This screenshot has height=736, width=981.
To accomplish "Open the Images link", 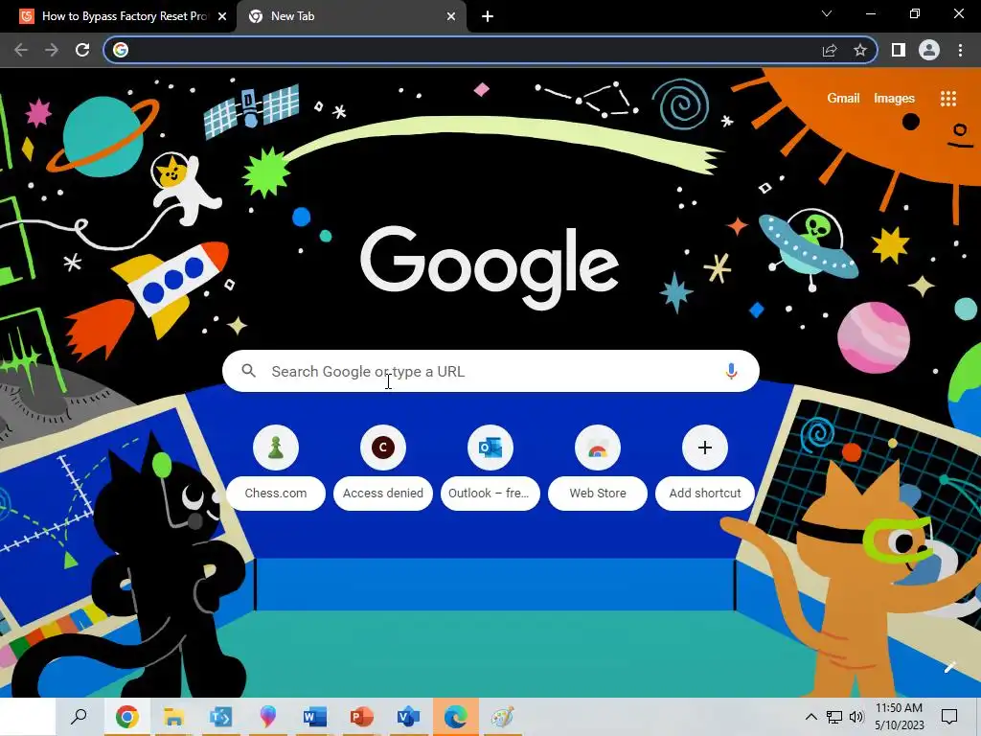I will (894, 99).
